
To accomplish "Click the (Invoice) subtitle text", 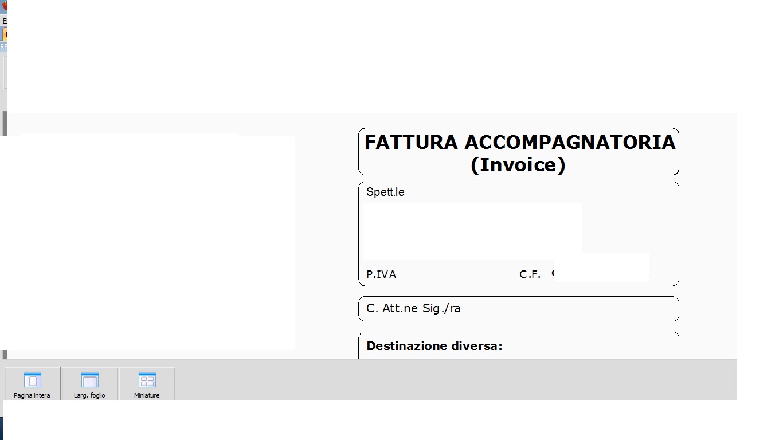I will (518, 164).
